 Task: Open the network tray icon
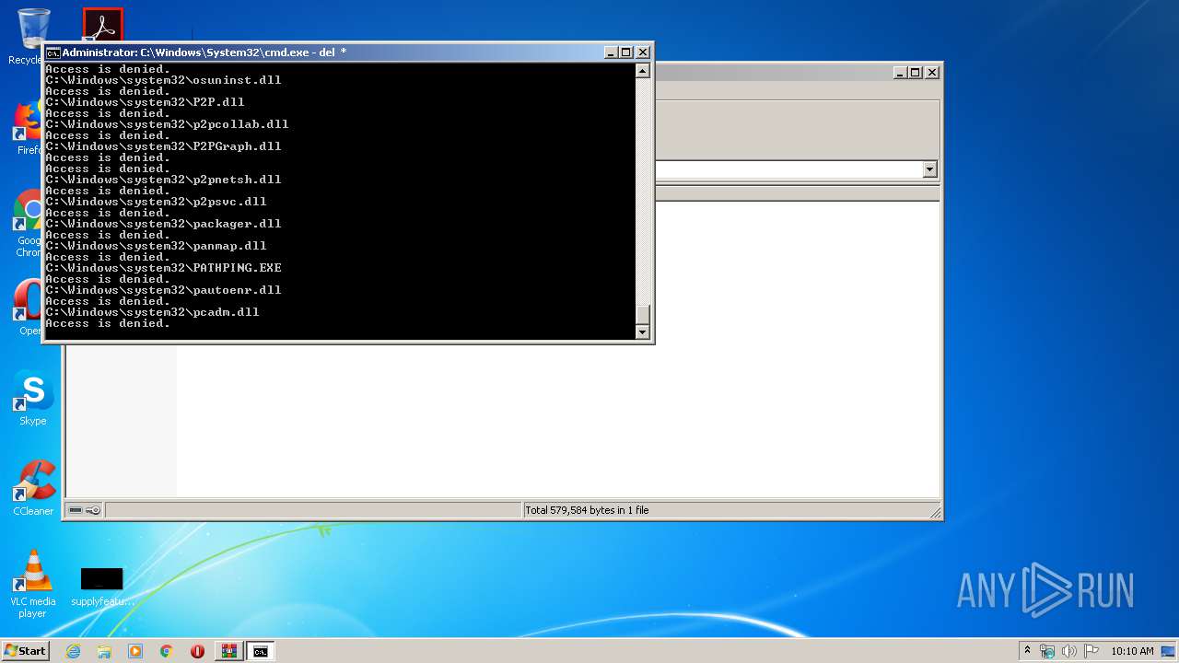click(x=1047, y=651)
